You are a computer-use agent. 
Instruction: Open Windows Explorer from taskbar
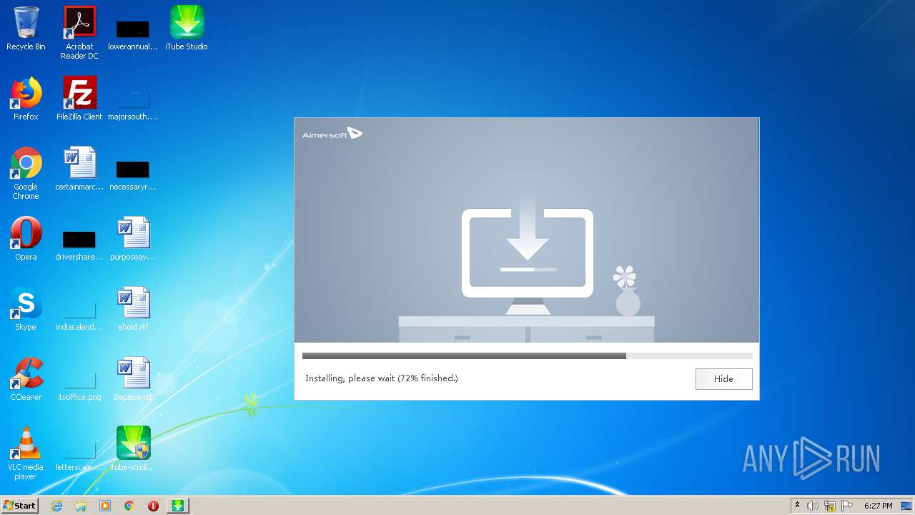81,506
